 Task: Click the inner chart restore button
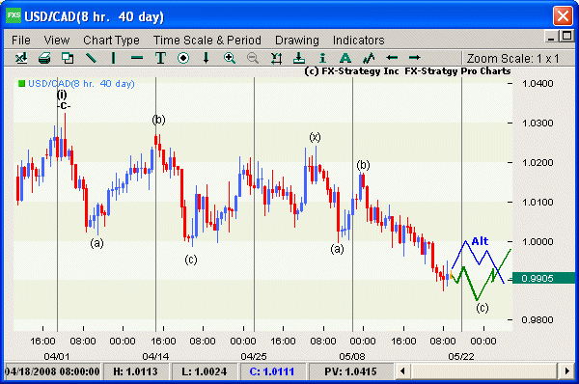566,37
